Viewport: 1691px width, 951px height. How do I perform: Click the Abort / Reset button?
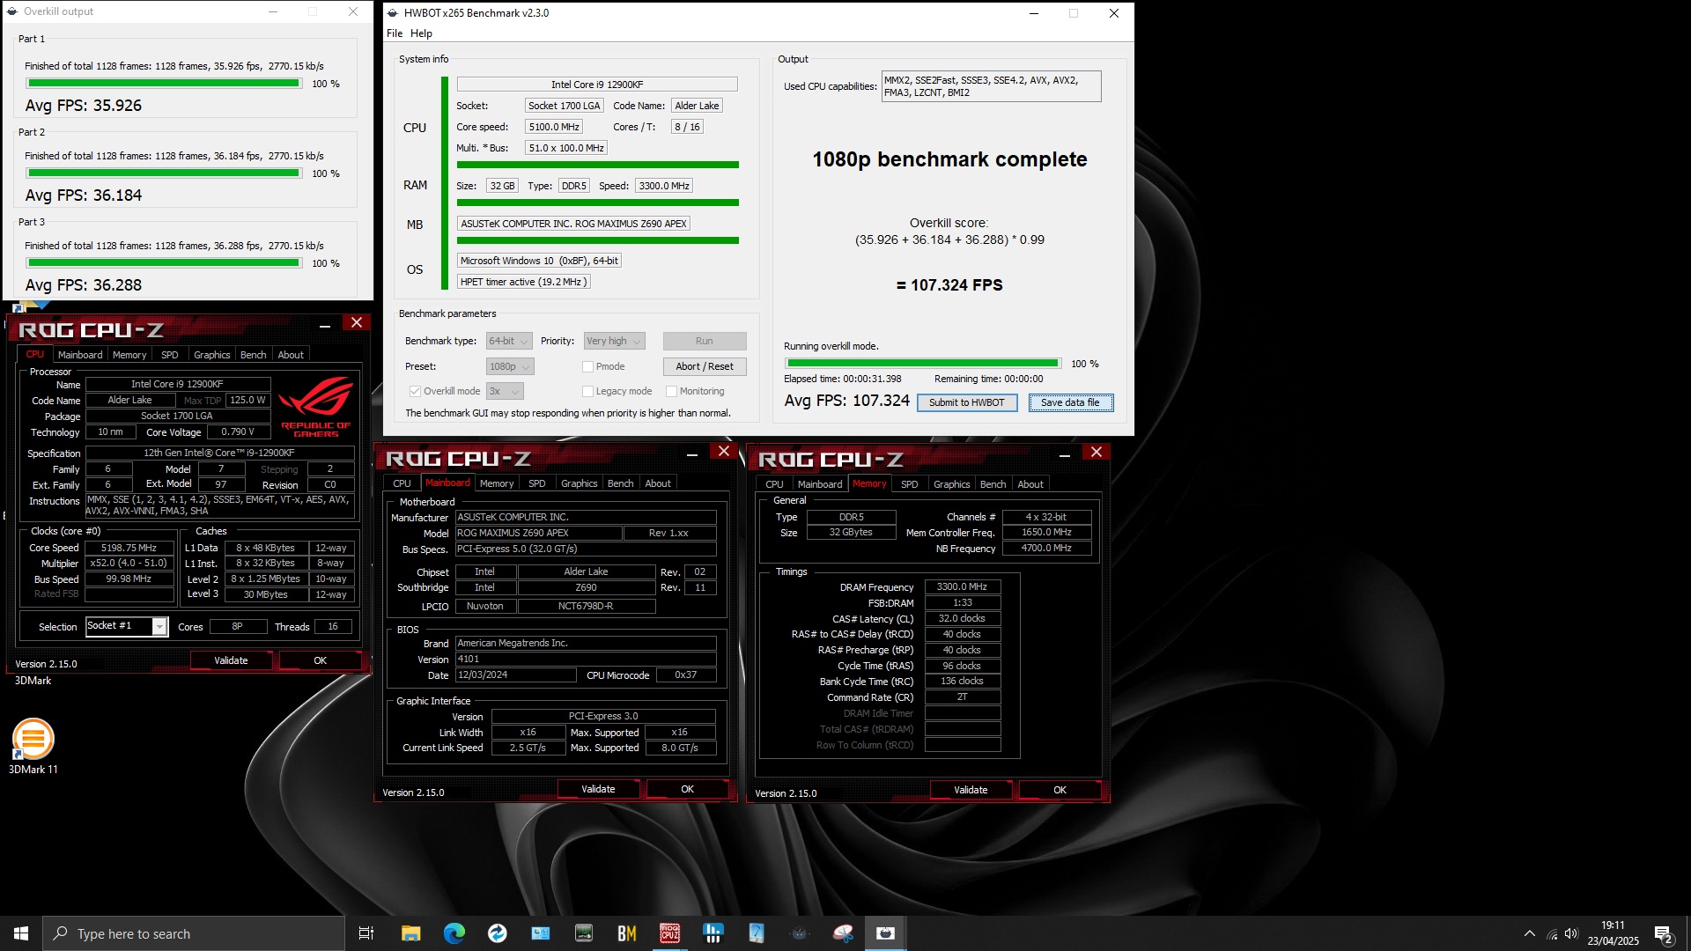tap(705, 367)
